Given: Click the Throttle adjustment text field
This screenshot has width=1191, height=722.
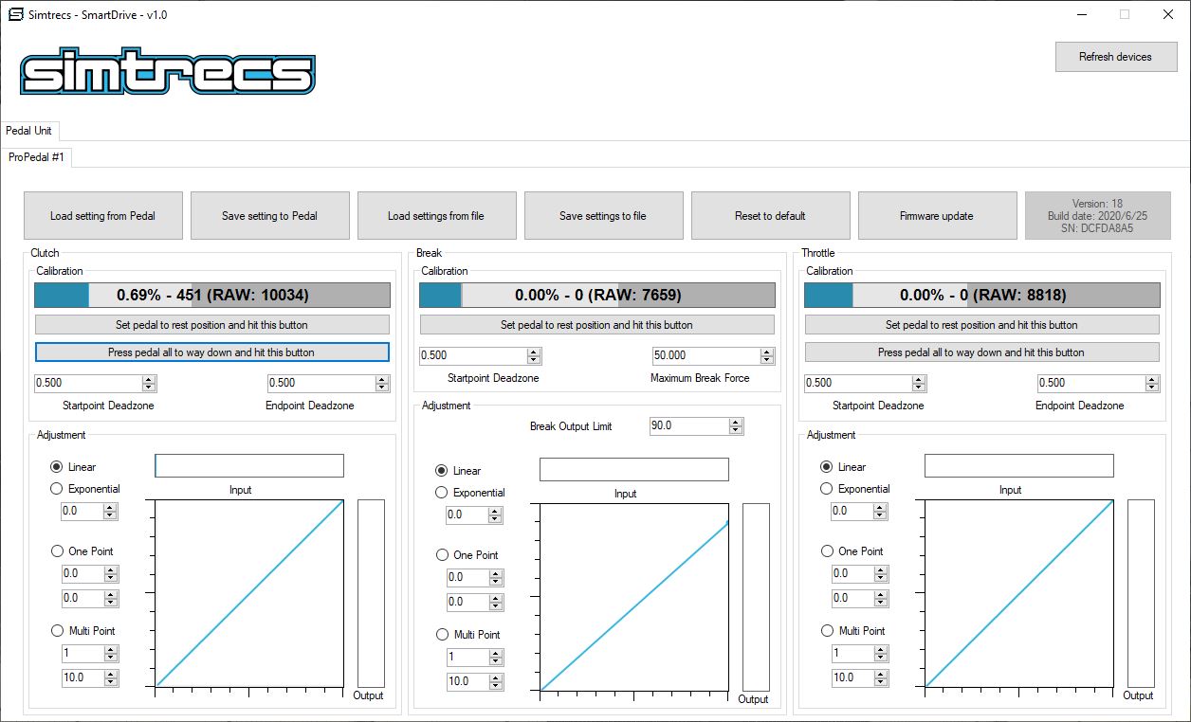Looking at the screenshot, I should point(1018,466).
